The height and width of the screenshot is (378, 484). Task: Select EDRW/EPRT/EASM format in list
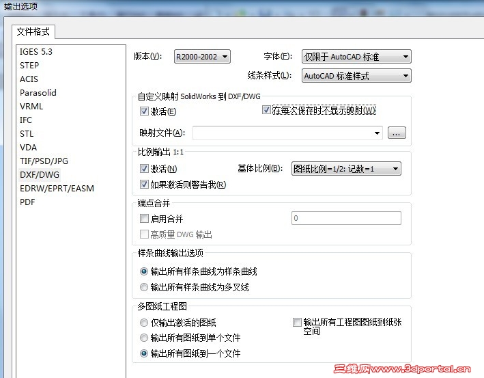pos(57,188)
